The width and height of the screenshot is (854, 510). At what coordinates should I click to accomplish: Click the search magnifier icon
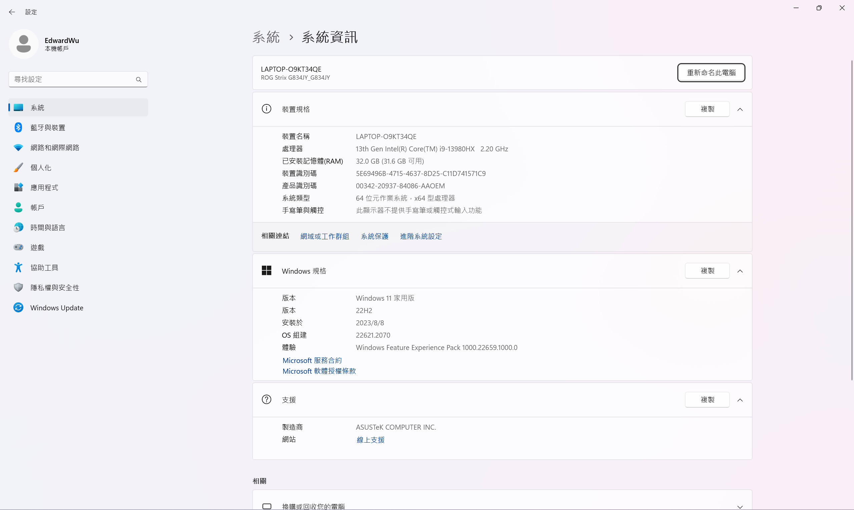138,79
